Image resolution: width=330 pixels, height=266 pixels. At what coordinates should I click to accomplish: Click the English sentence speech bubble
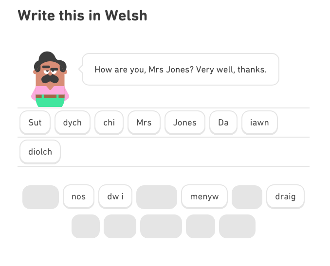[x=181, y=70]
